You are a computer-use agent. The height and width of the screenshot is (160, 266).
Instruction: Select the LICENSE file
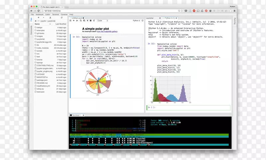click(x=51, y=74)
